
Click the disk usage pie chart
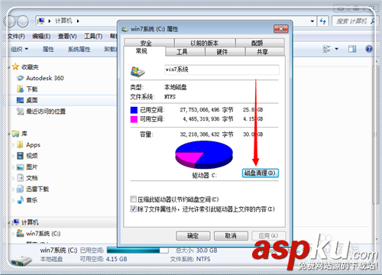(204, 155)
